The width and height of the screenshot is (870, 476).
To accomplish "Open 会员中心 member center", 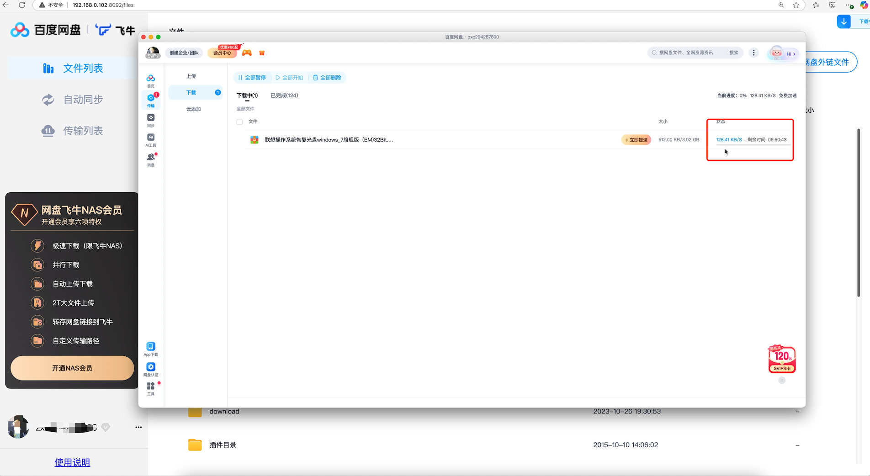I will click(x=222, y=53).
